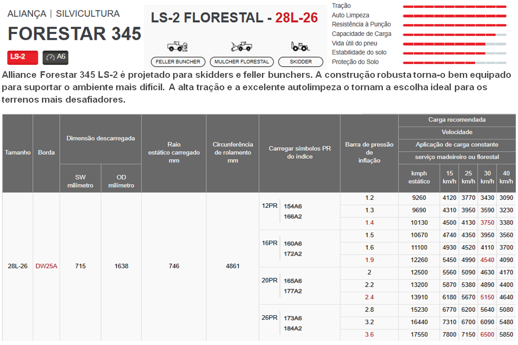
Task: Click the Velocidade header row
Action: click(x=457, y=132)
